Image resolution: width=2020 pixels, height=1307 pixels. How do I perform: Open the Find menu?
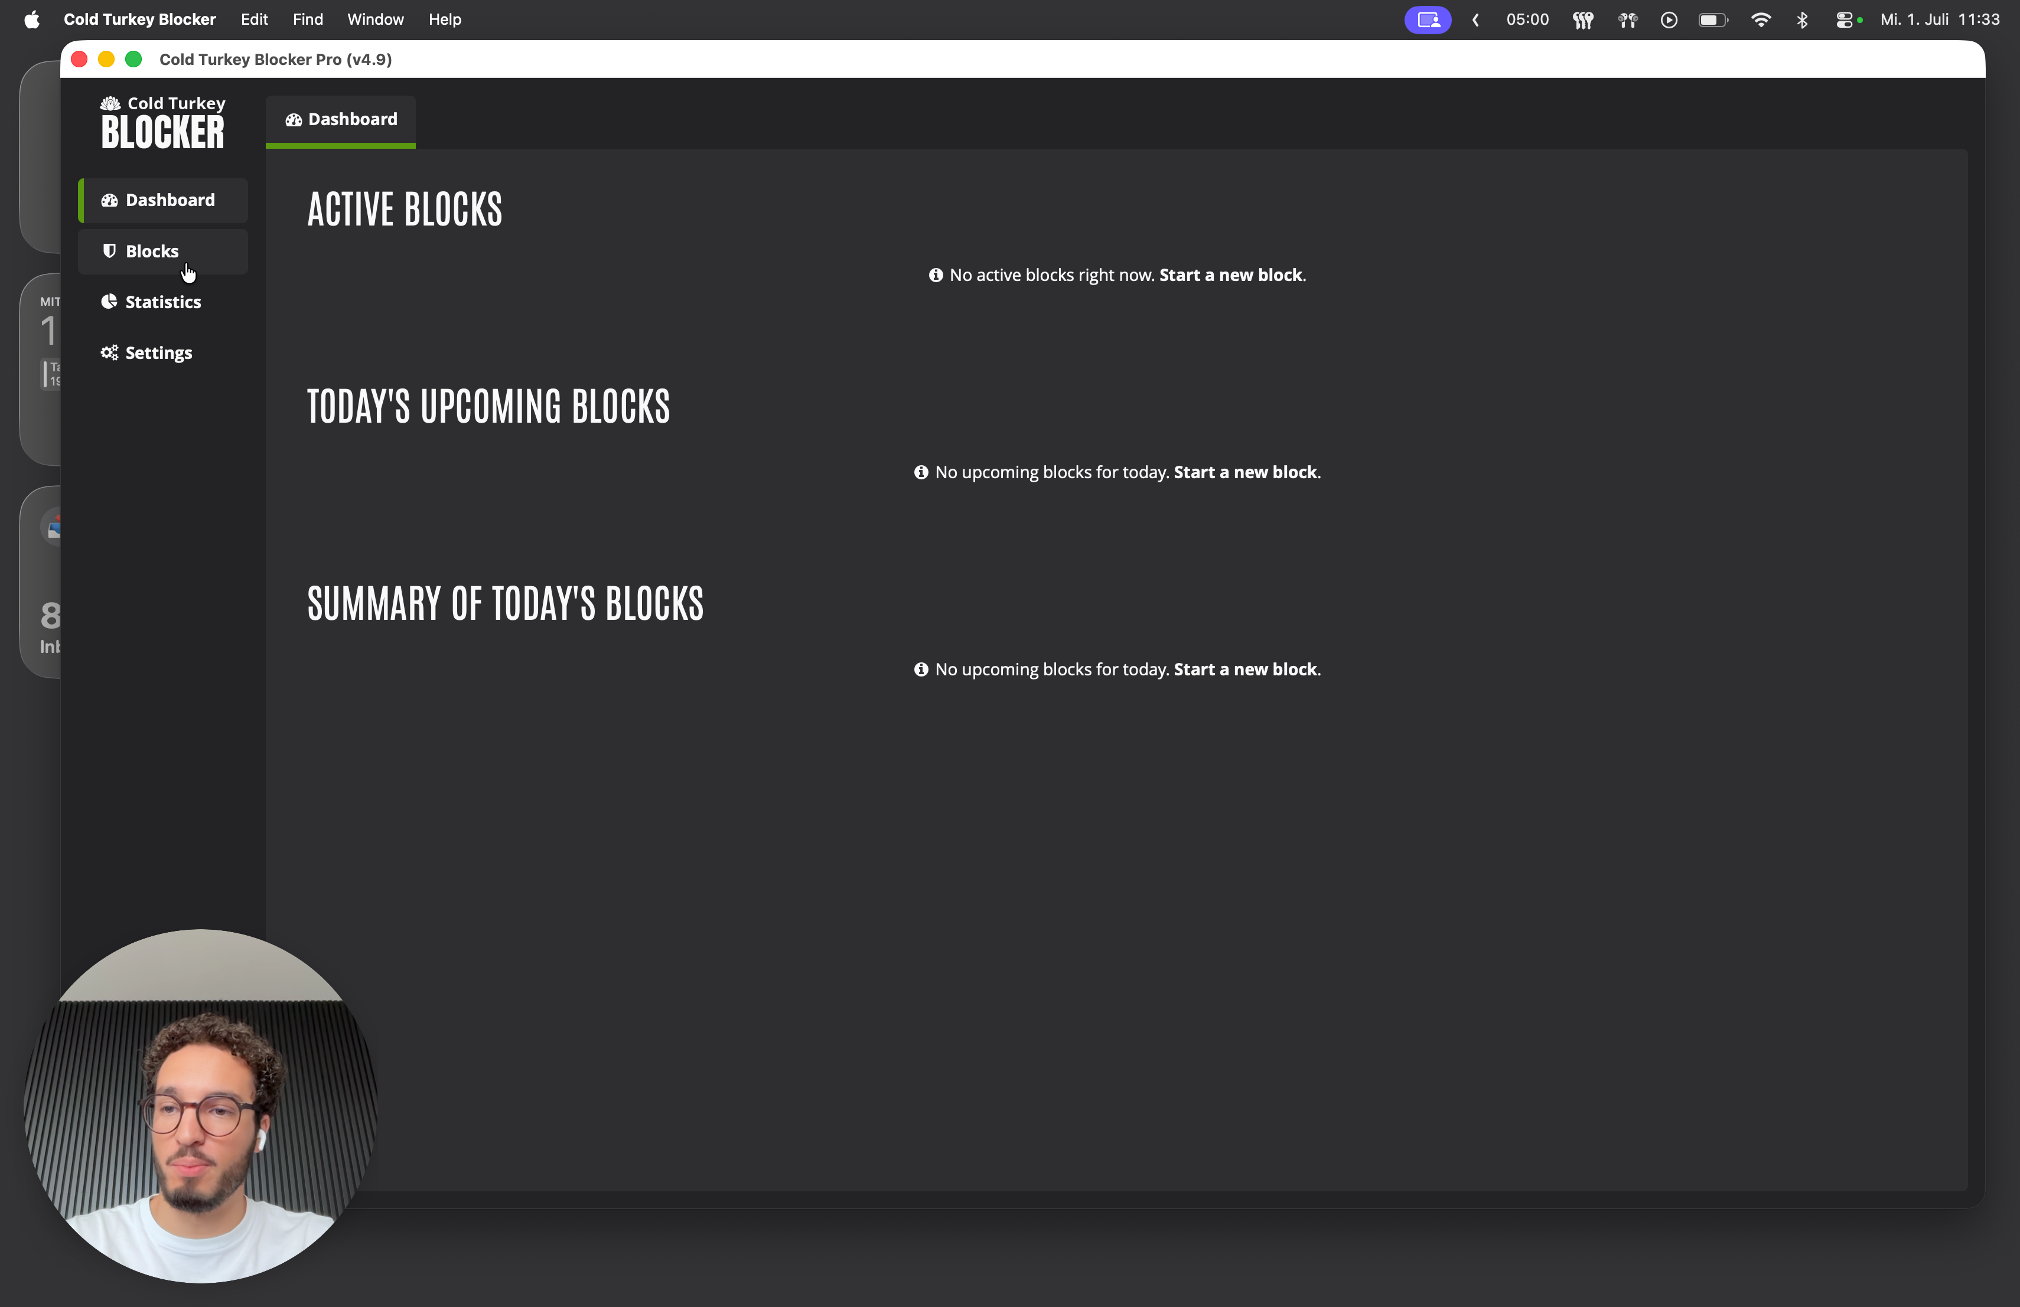point(307,19)
